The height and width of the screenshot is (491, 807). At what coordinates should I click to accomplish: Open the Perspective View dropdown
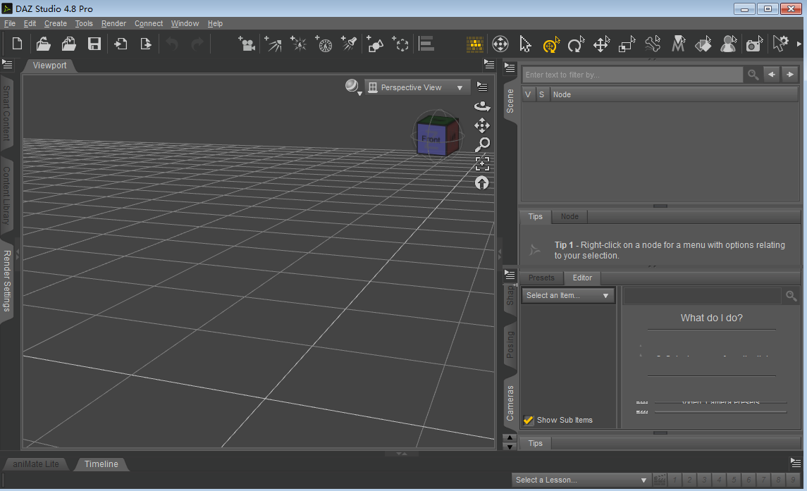[417, 87]
